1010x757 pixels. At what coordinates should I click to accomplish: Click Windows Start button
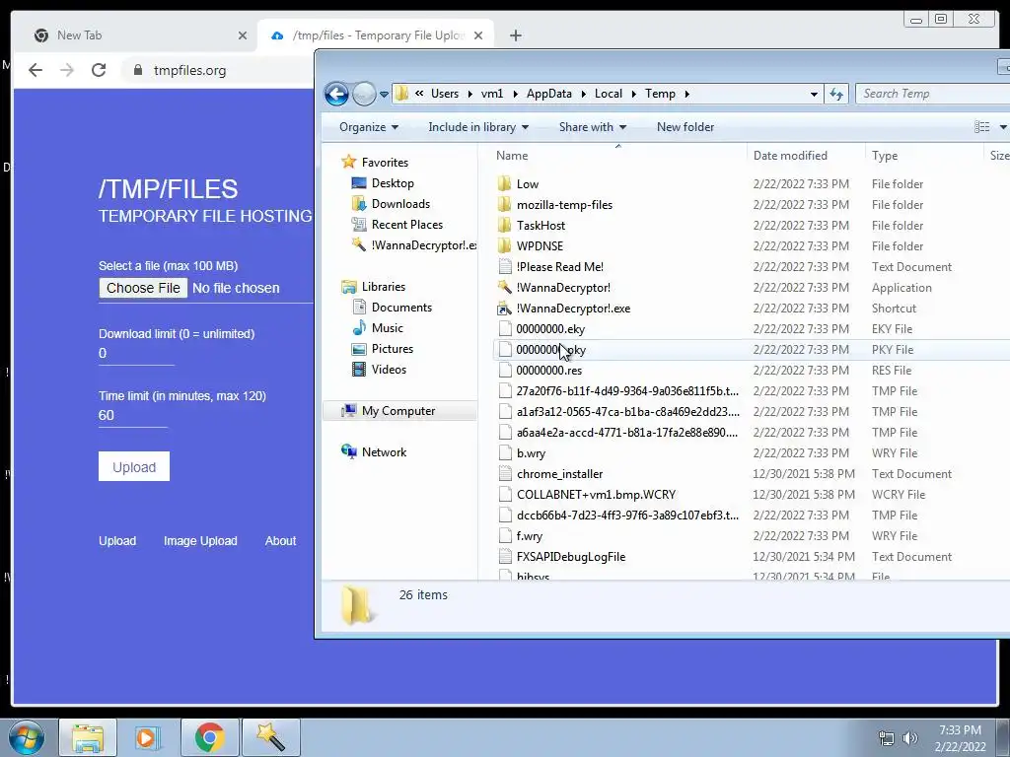tap(27, 737)
